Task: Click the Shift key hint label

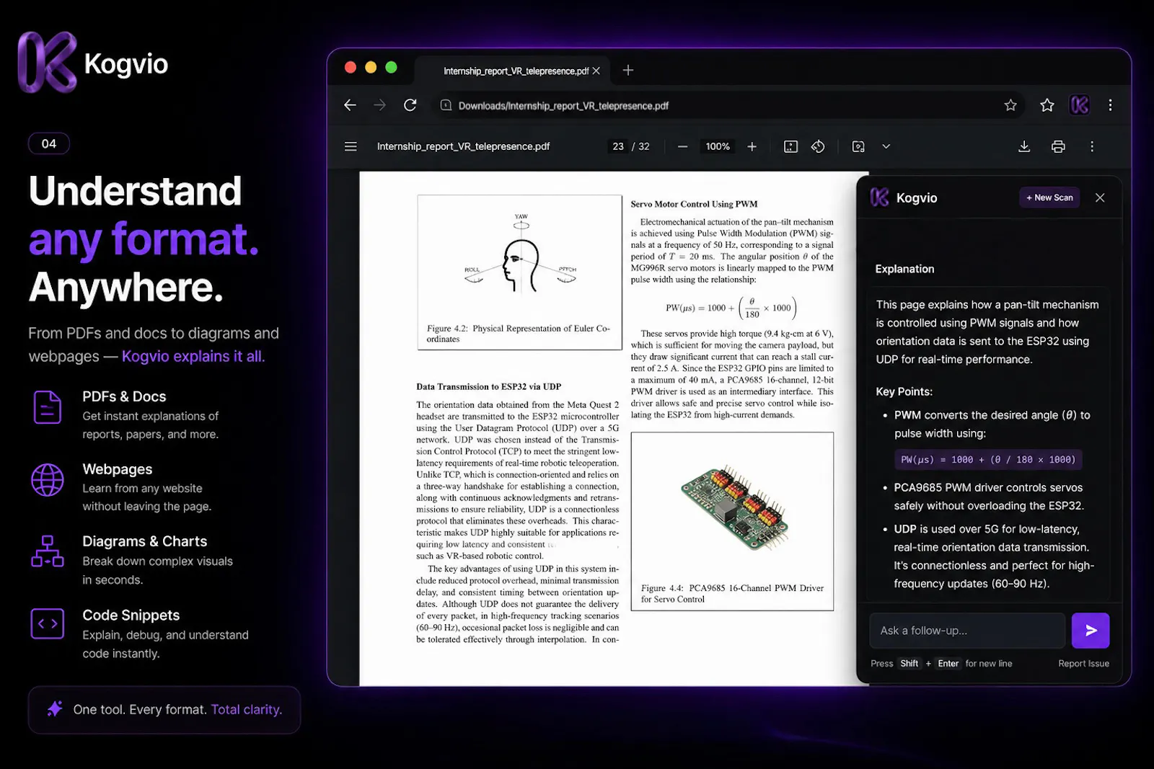Action: click(x=909, y=664)
